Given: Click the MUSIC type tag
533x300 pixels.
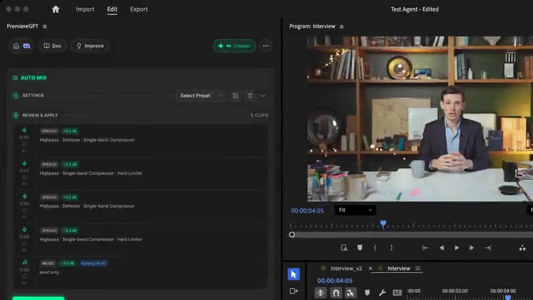Looking at the screenshot, I should coord(48,263).
